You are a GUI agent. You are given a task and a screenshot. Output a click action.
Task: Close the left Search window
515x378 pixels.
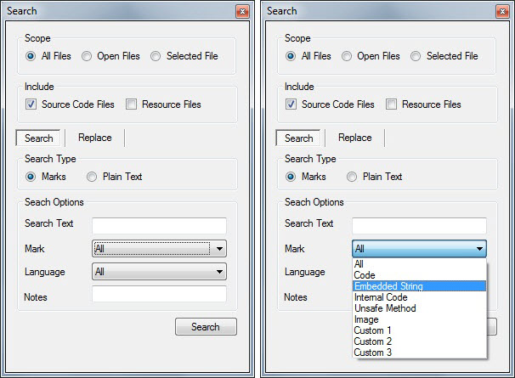click(242, 11)
